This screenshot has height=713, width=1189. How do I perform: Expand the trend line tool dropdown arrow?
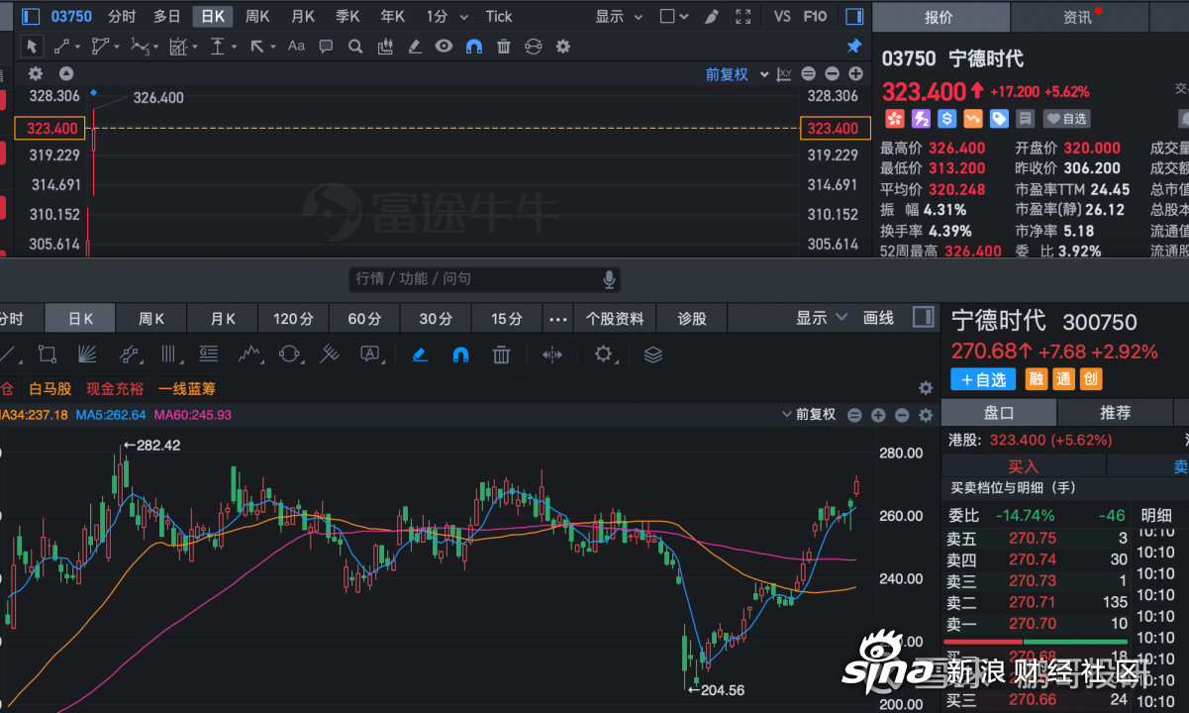[76, 47]
